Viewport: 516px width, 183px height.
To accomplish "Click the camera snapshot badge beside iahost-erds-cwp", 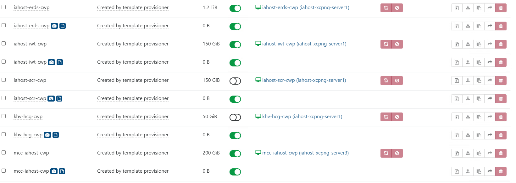I will pyautogui.click(x=54, y=26).
